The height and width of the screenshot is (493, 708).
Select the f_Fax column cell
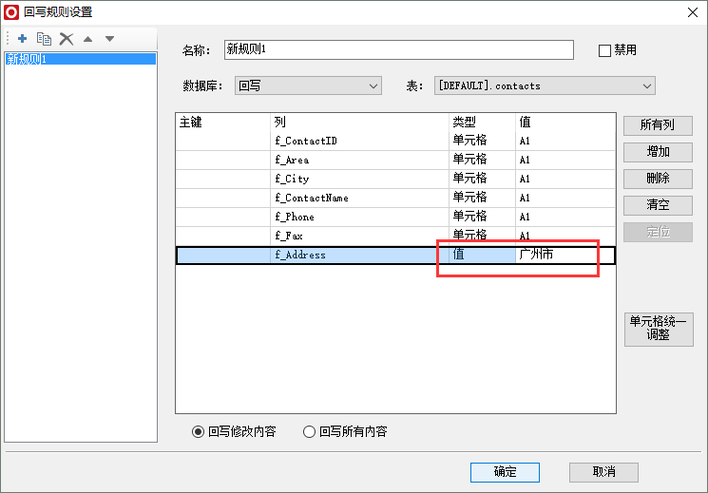[359, 236]
